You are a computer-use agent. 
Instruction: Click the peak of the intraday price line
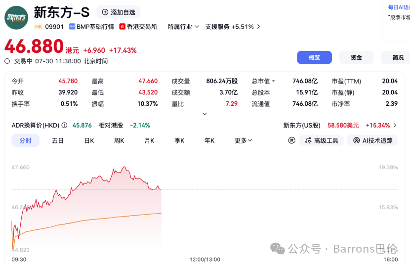[124, 167]
